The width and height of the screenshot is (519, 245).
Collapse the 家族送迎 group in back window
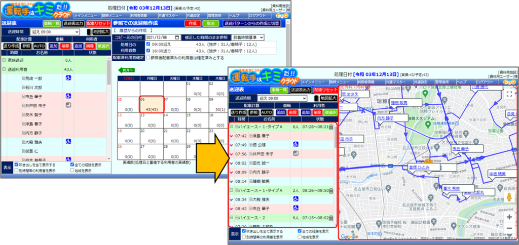click(x=4, y=61)
